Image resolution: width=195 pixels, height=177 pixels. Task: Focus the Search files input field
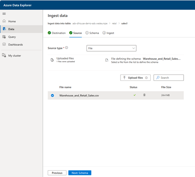pos(169,78)
